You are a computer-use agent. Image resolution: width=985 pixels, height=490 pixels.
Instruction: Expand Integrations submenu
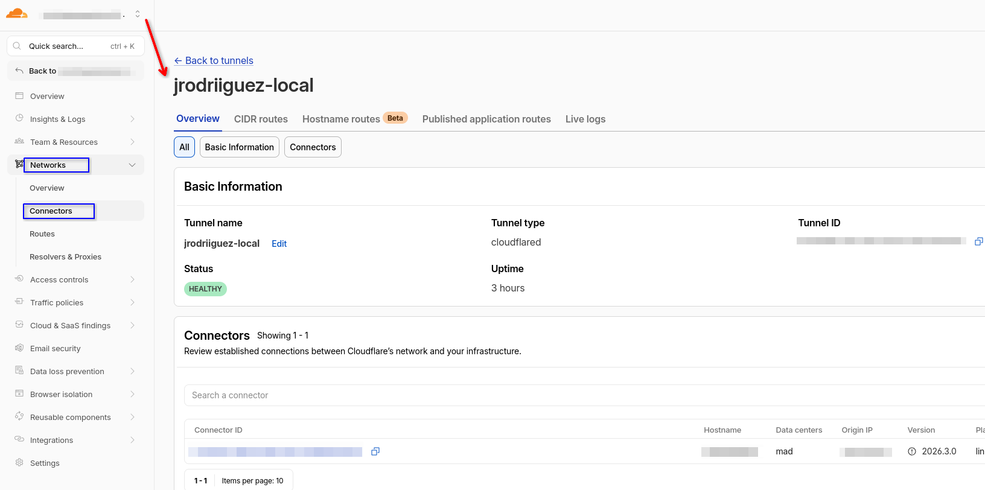[132, 440]
